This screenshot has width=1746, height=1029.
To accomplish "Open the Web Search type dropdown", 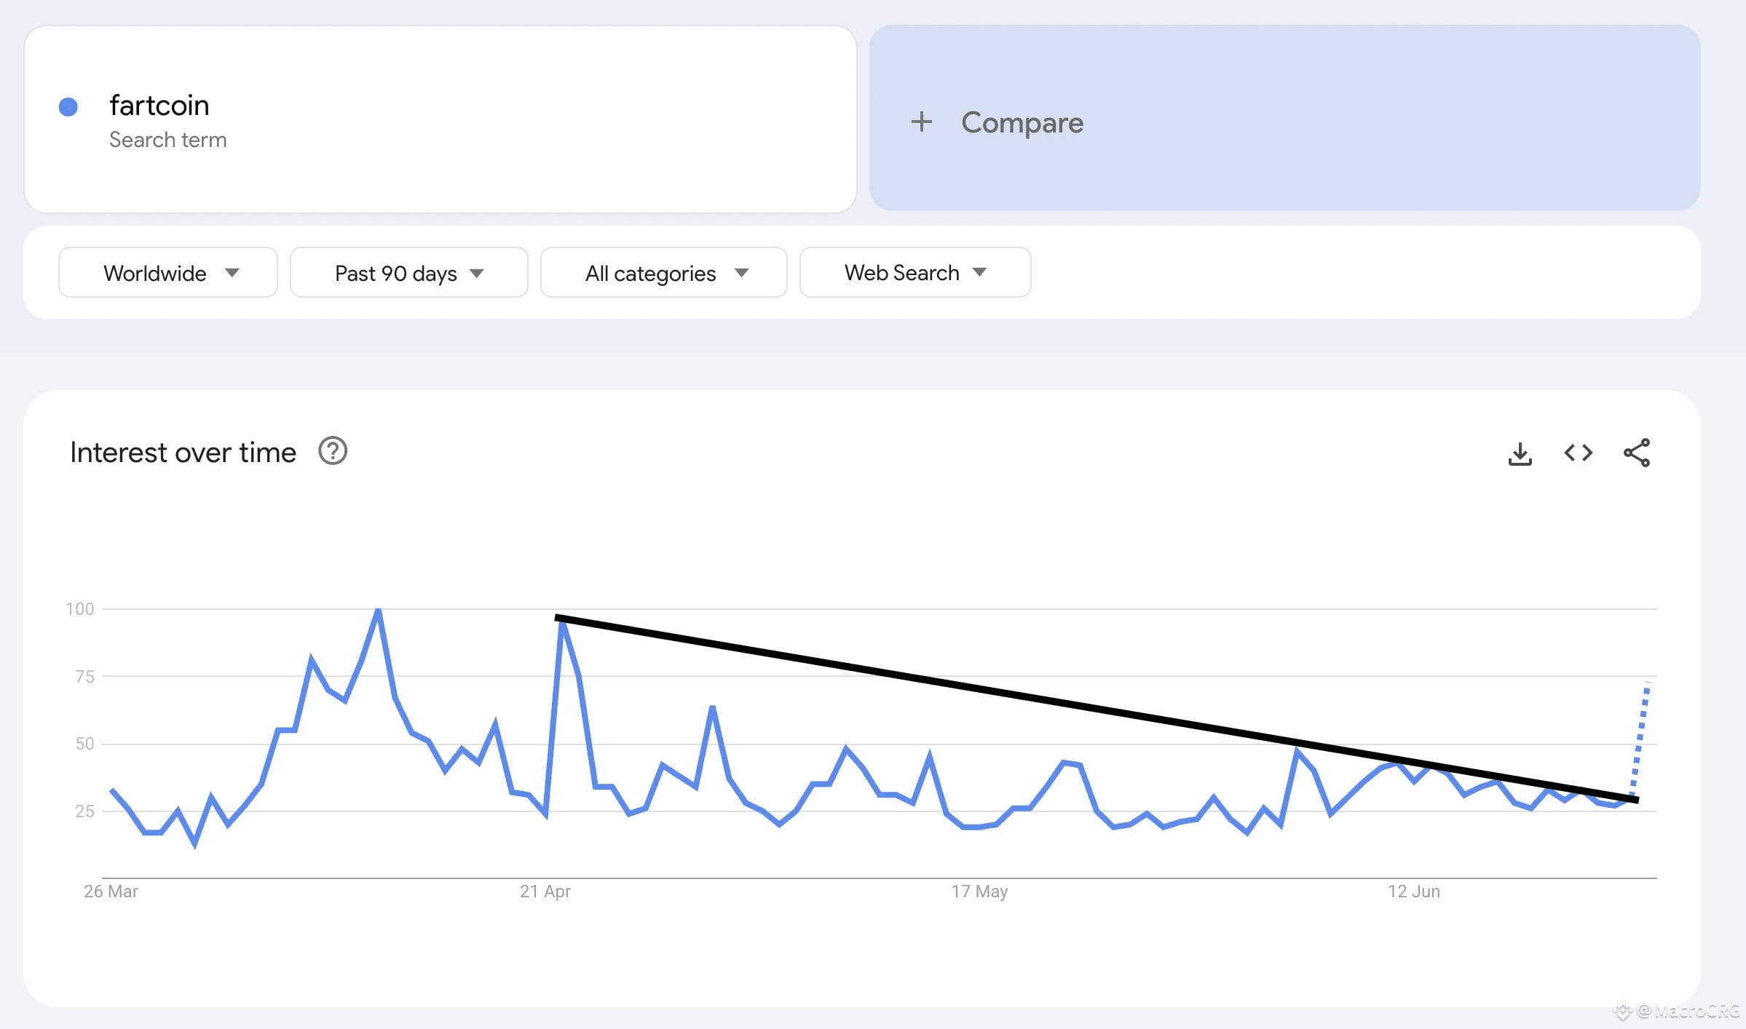I will point(915,272).
